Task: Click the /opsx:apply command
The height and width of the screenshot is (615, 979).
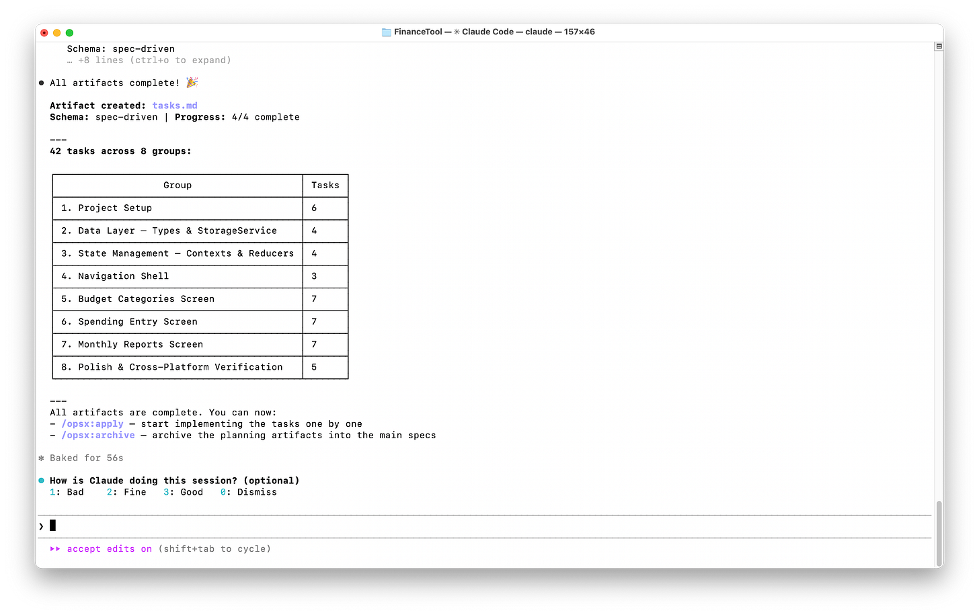Action: [x=93, y=424]
